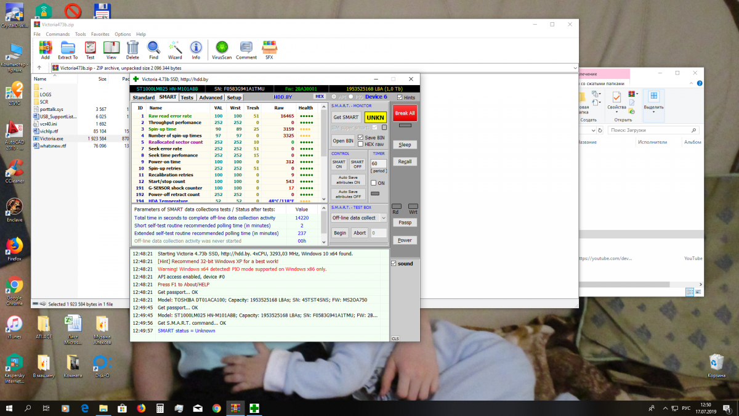The width and height of the screenshot is (739, 416).
Task: Open the Advanced tab in Victoria
Action: [211, 97]
